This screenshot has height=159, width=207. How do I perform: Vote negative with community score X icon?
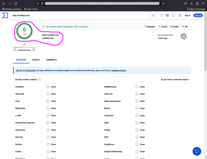pos(15,50)
